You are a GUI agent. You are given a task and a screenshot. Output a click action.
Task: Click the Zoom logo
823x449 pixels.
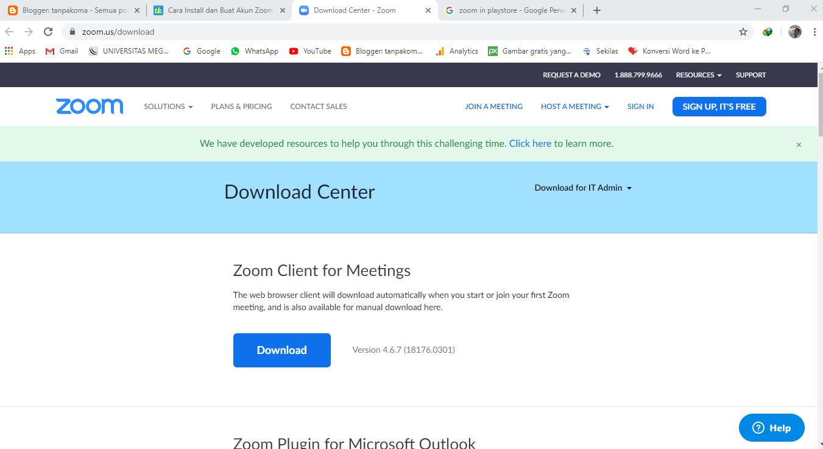[x=90, y=107]
